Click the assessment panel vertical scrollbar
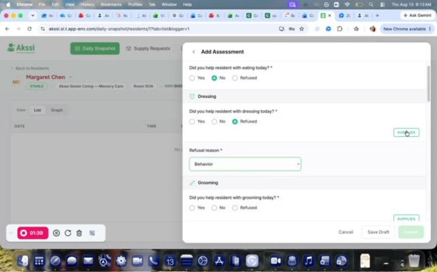The width and height of the screenshot is (437, 272). tap(428, 84)
